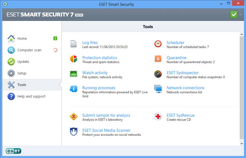The height and width of the screenshot is (158, 246).
Task: Open the ESET SysRescue link
Action: coord(181,115)
